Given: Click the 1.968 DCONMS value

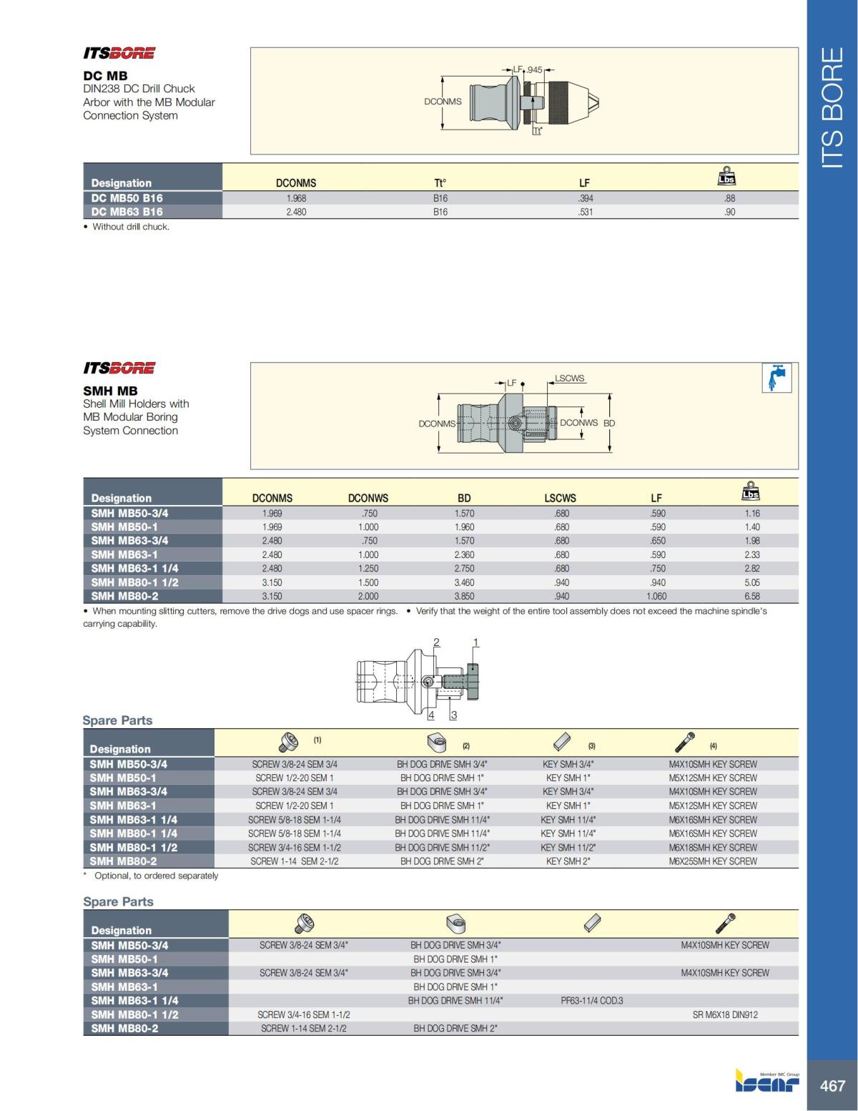Looking at the screenshot, I should pos(296,198).
